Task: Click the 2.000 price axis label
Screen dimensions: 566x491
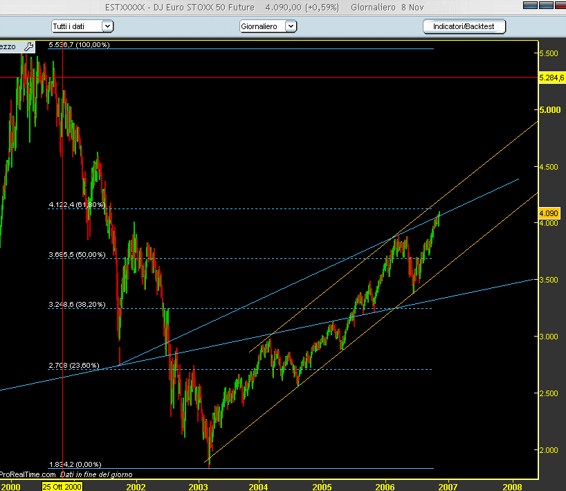Action: pyautogui.click(x=549, y=450)
